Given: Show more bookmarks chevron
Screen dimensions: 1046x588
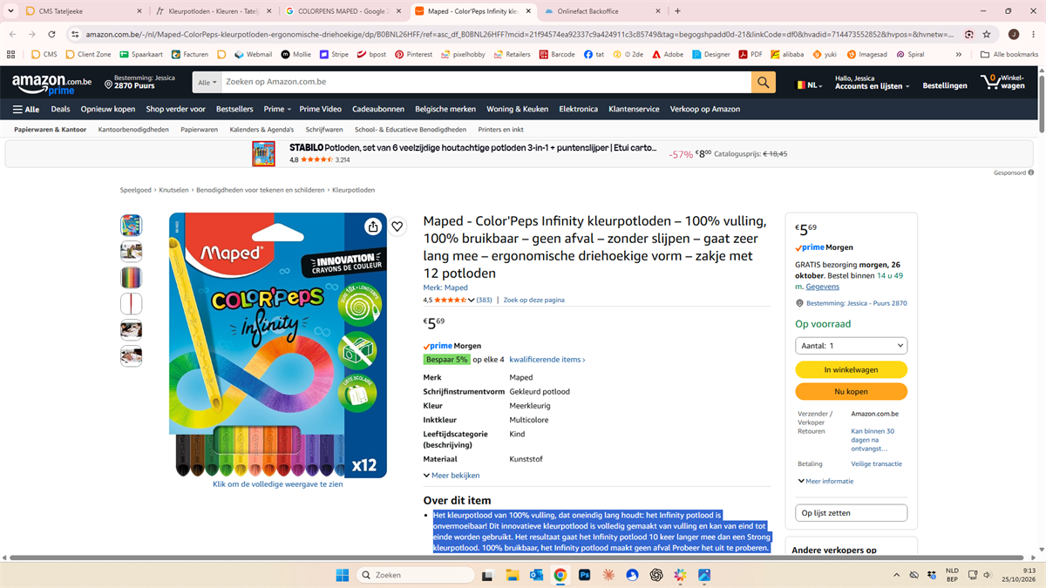Looking at the screenshot, I should (x=959, y=54).
